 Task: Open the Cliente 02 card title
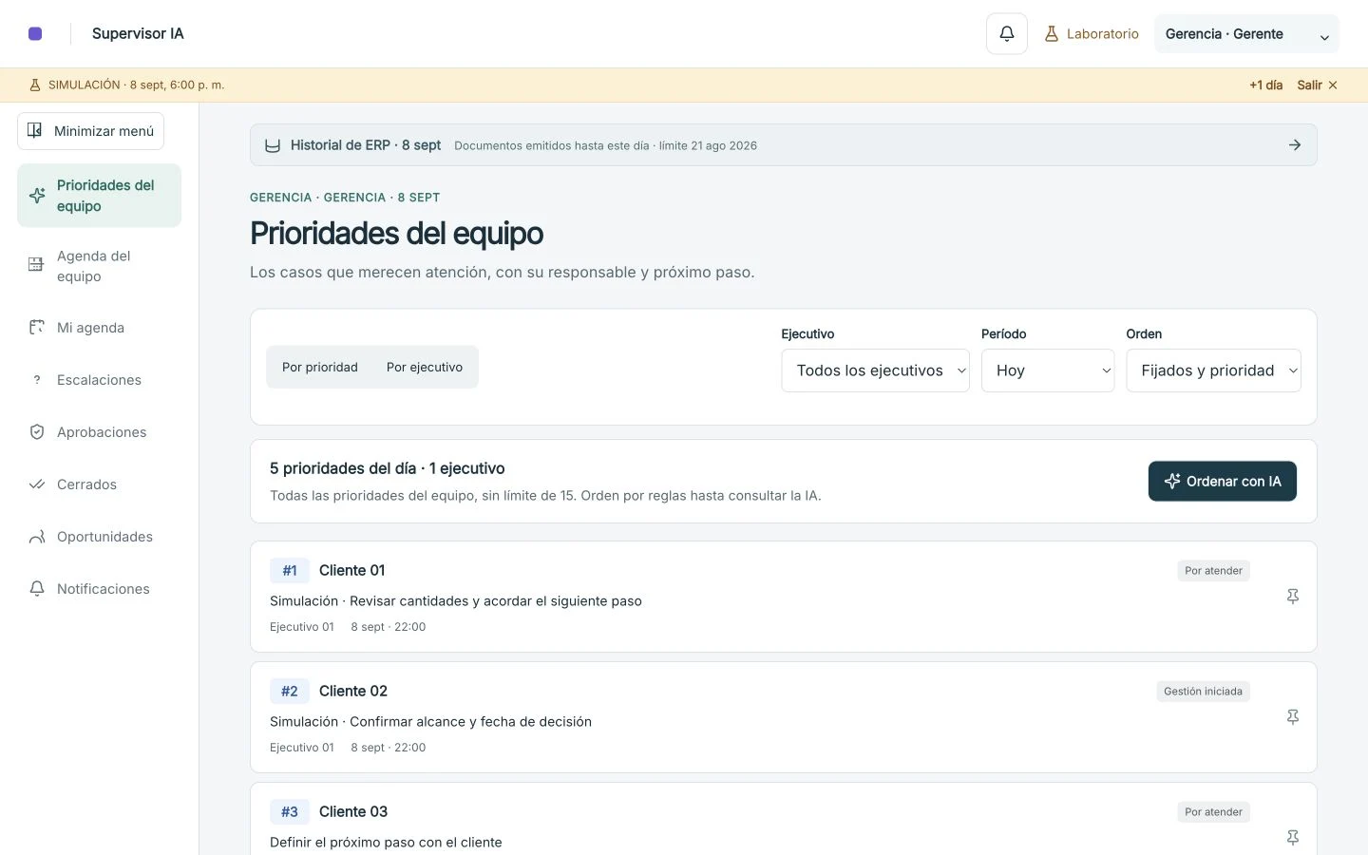353,691
